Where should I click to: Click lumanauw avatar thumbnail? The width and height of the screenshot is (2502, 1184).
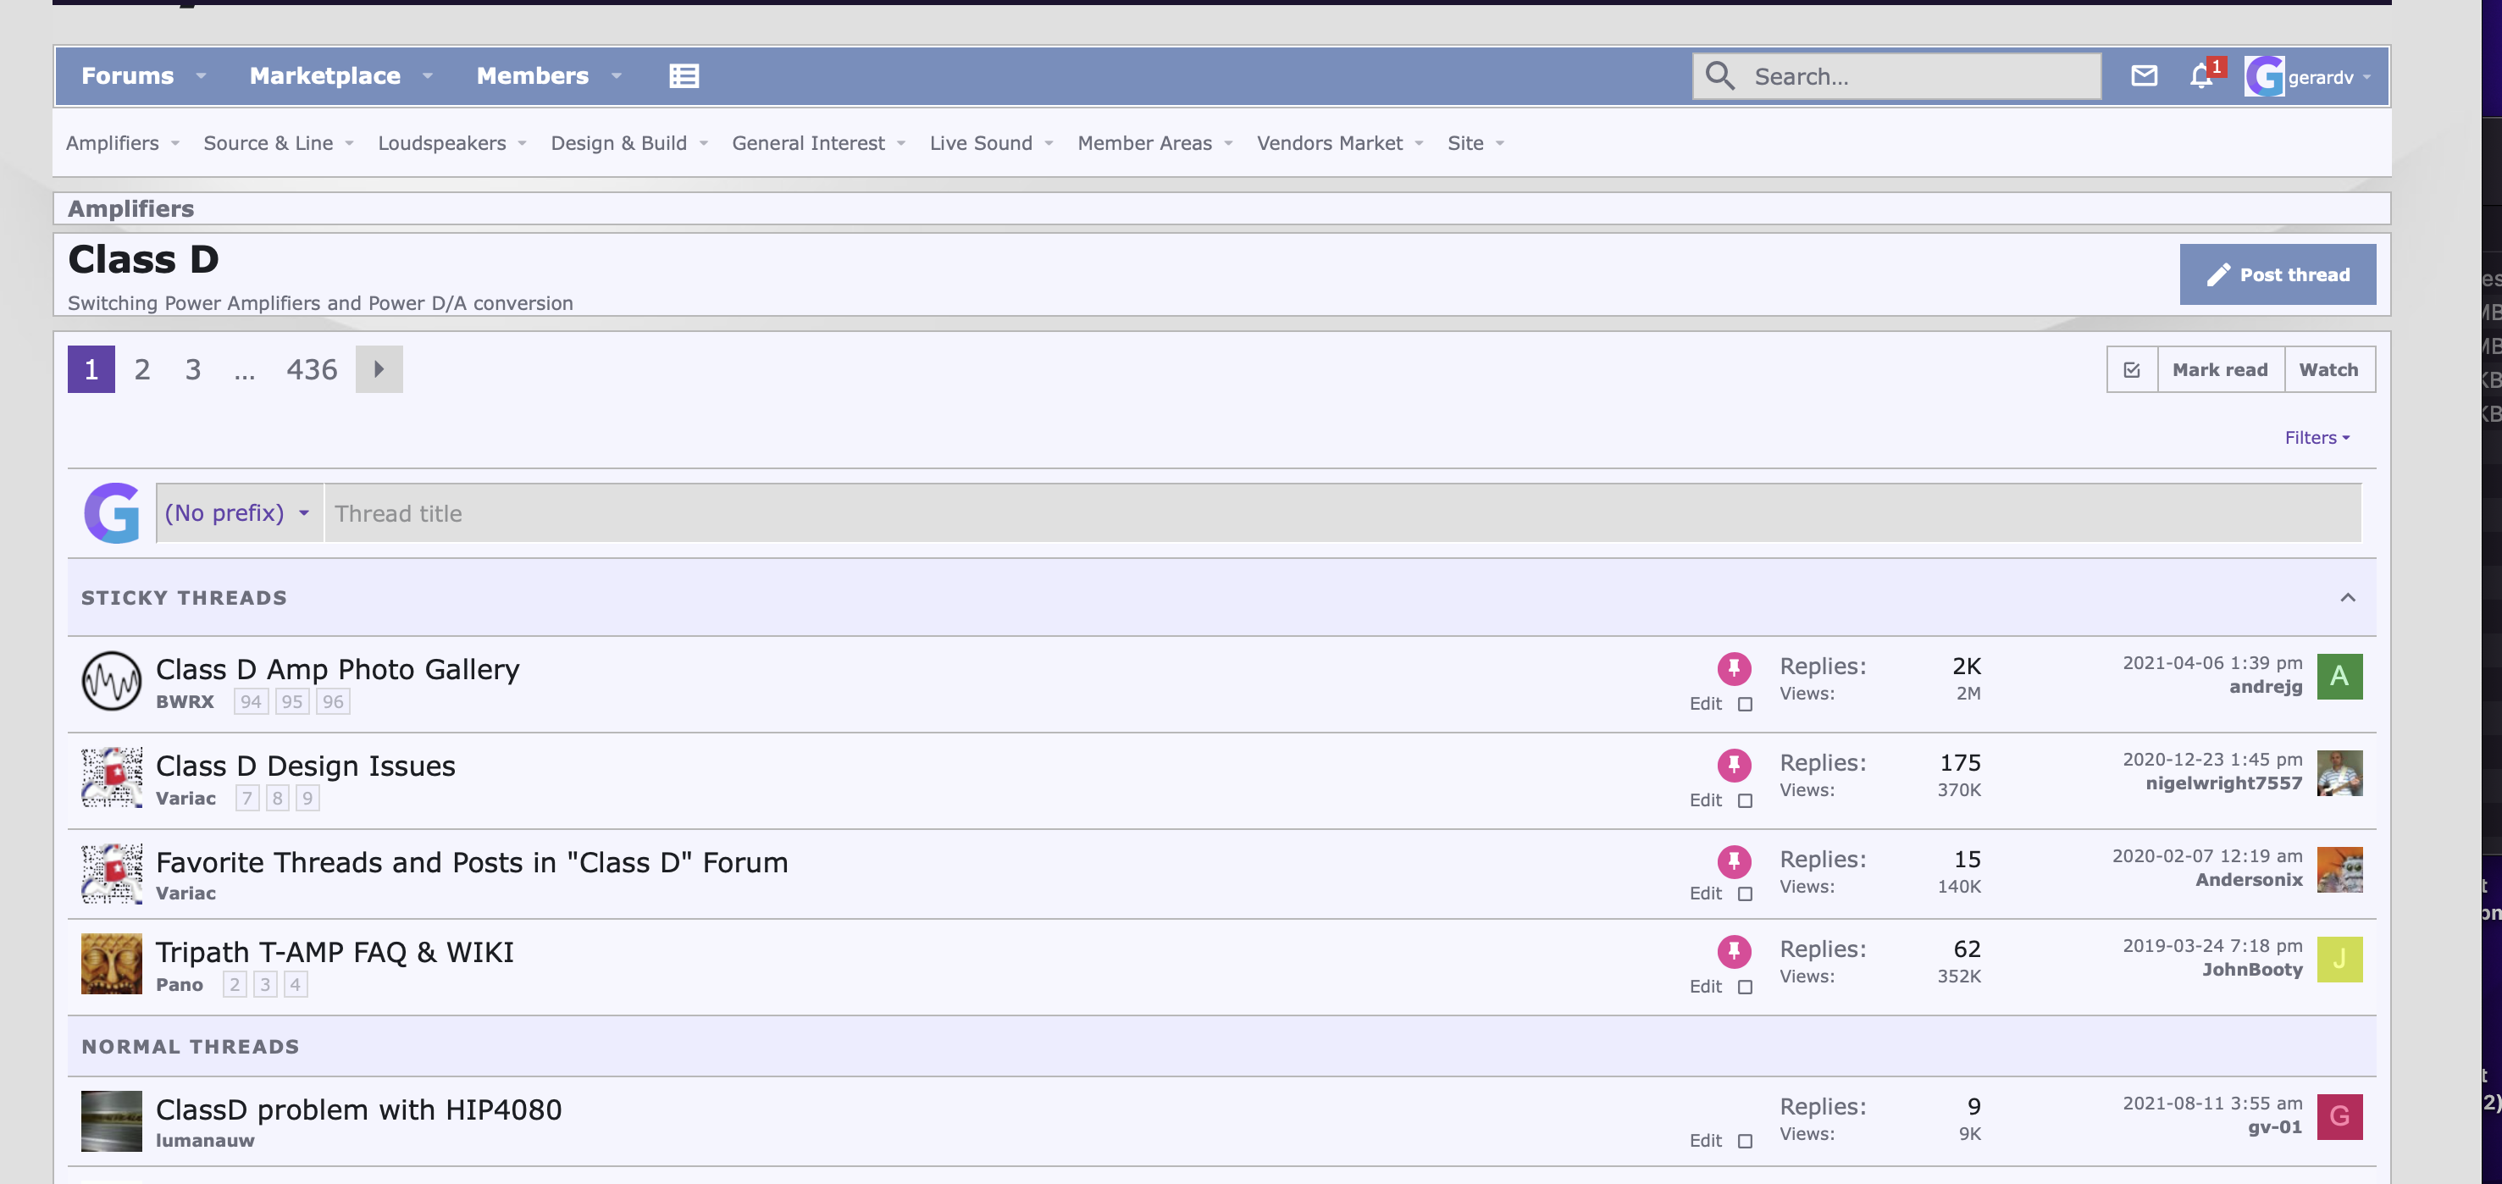(111, 1120)
